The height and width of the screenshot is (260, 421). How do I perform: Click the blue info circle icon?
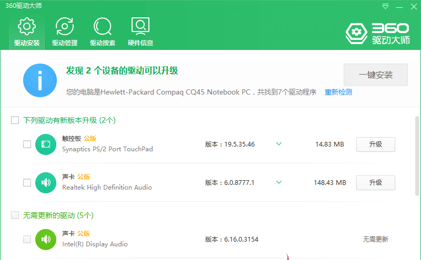pos(40,80)
